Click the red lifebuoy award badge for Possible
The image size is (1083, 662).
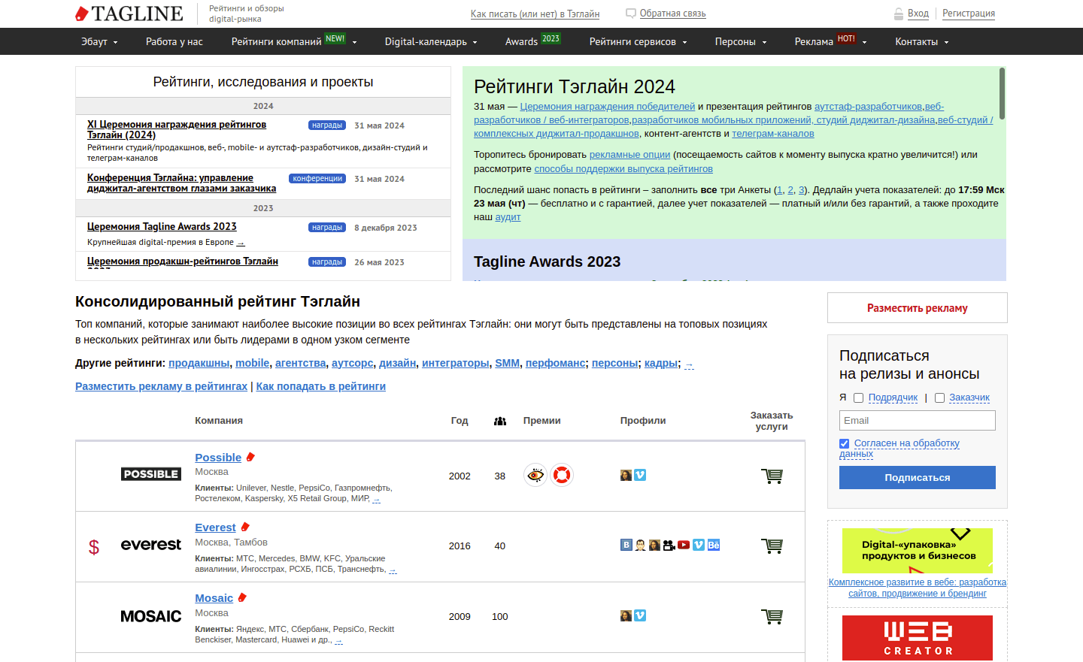click(562, 475)
